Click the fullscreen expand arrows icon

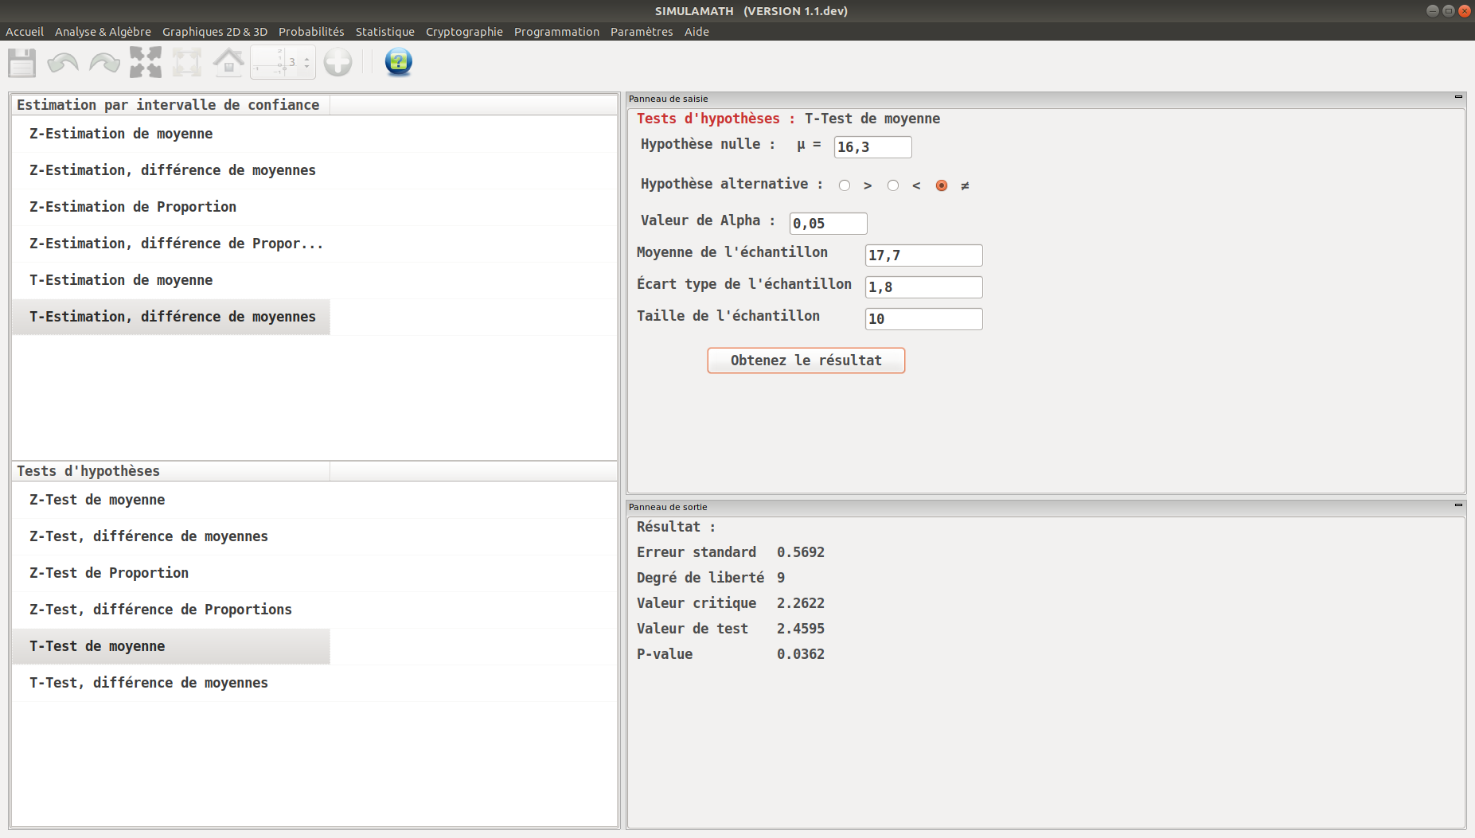point(146,62)
